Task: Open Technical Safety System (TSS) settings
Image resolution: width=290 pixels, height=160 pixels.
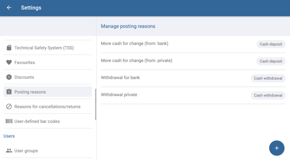Action: point(44,48)
